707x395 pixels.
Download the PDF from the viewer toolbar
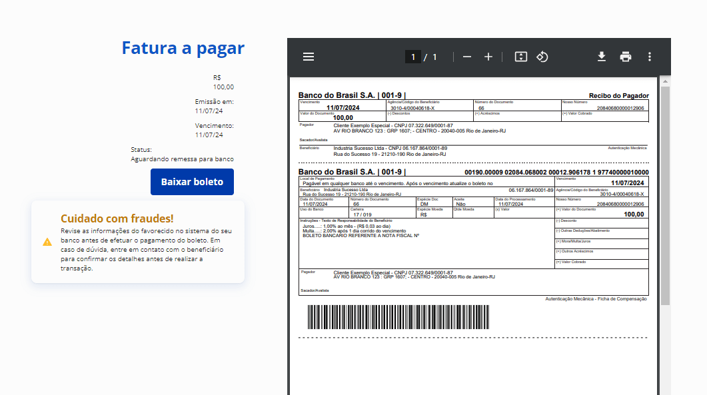602,57
